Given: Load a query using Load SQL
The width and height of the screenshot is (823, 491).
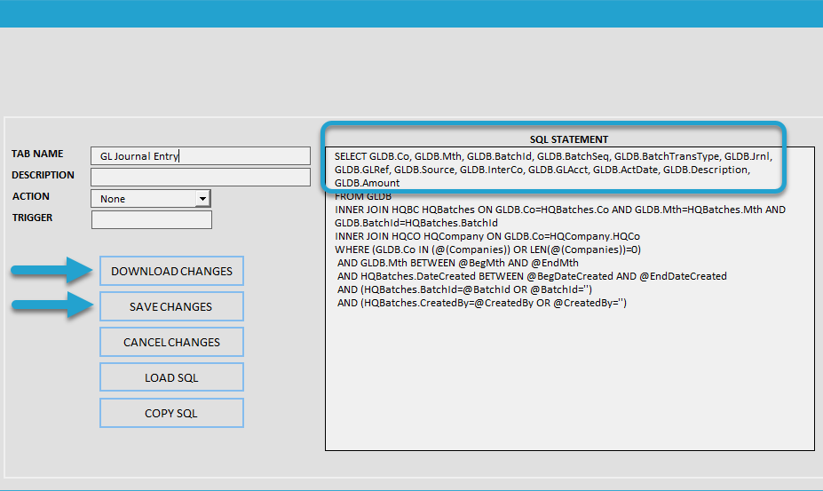Looking at the screenshot, I should 171,377.
